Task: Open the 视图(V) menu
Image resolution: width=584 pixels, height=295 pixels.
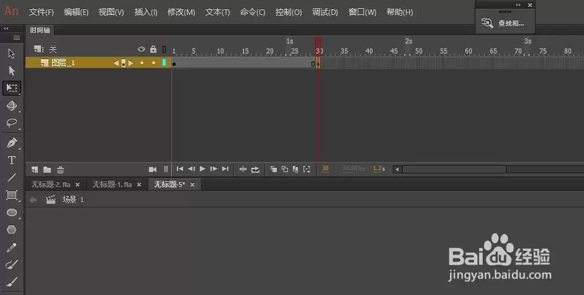Action: (111, 12)
